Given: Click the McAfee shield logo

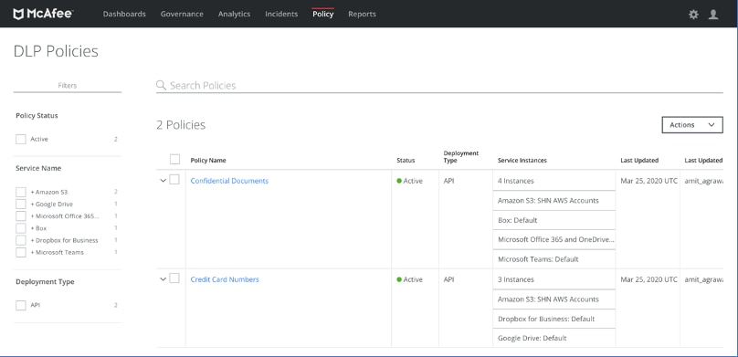Looking at the screenshot, I should tap(18, 14).
